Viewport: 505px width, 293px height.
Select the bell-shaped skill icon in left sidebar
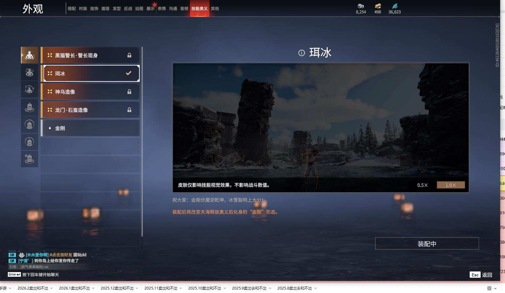pos(29,108)
